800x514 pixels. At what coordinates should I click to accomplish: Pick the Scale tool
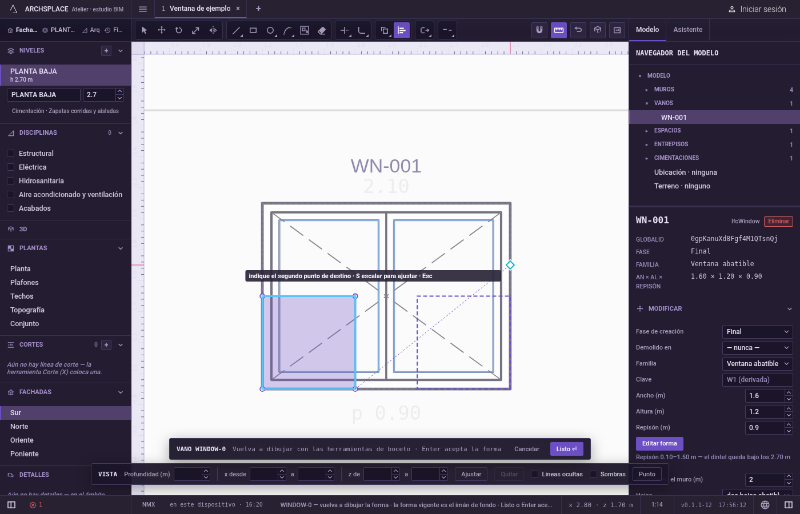196,30
